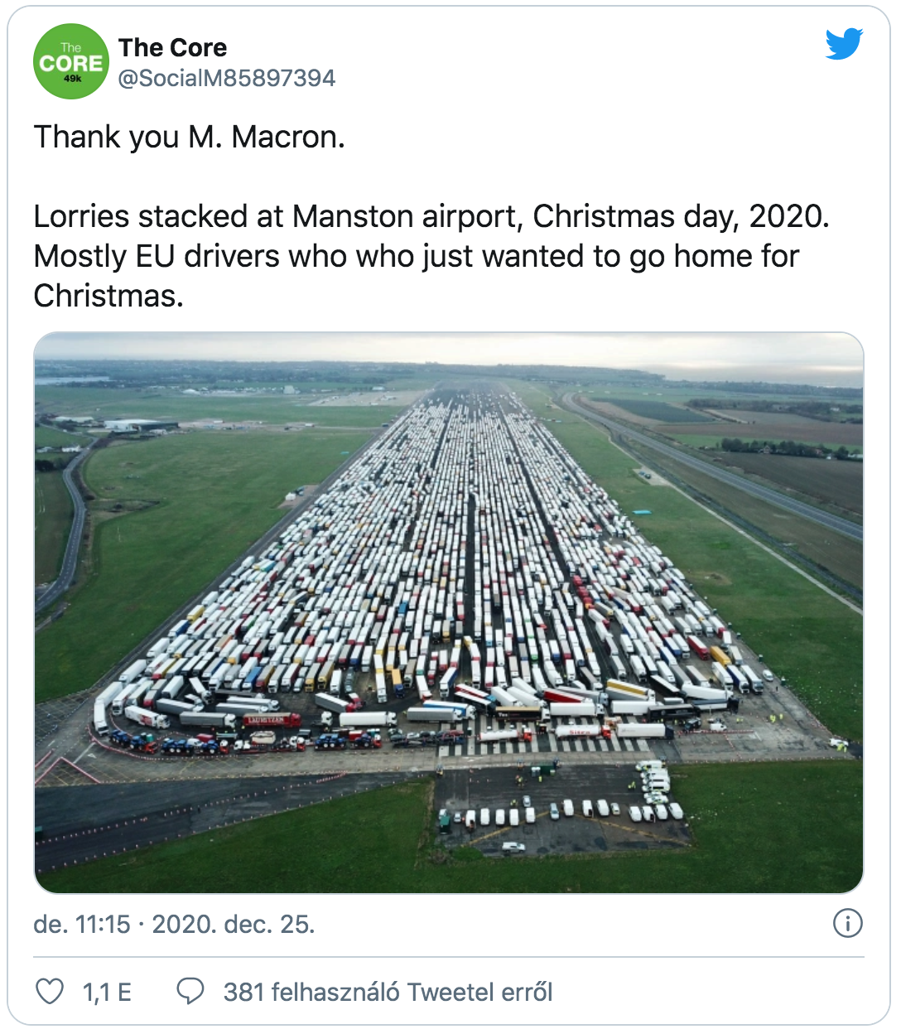
Task: Open the Manston airport lorries photo
Action: point(449,613)
